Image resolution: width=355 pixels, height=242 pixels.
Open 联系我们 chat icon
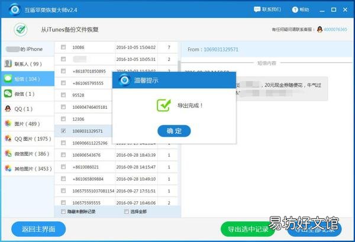tap(257, 9)
